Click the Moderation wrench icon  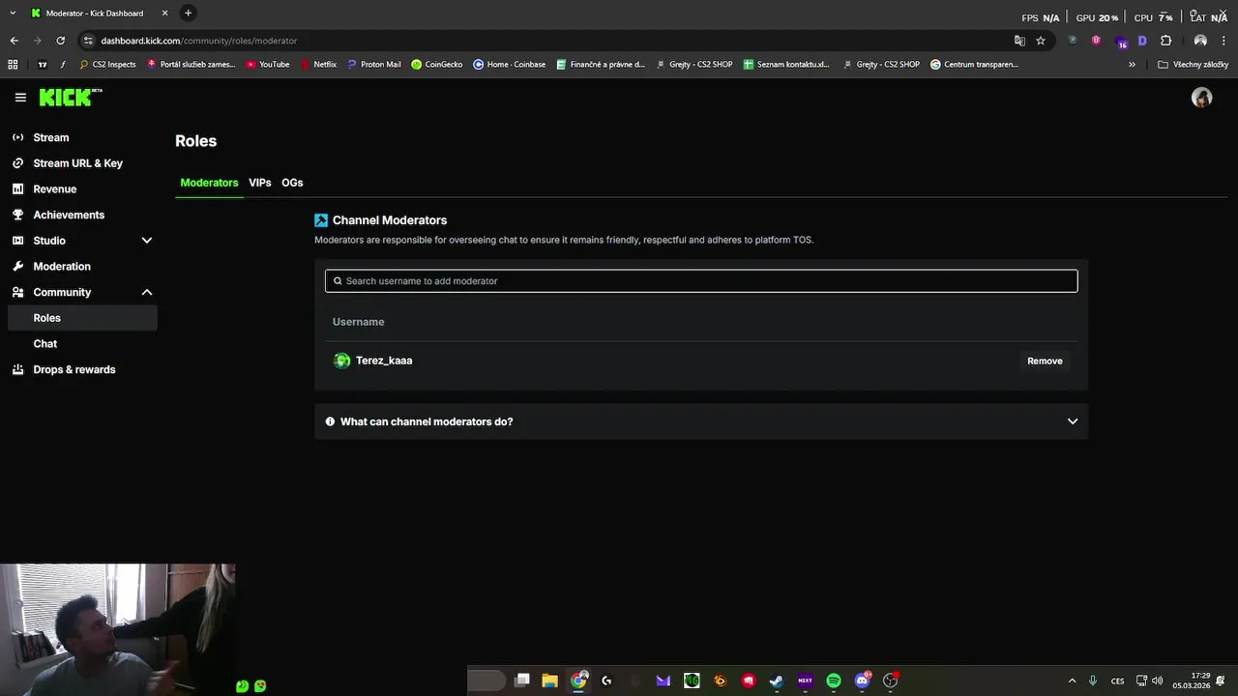point(17,266)
